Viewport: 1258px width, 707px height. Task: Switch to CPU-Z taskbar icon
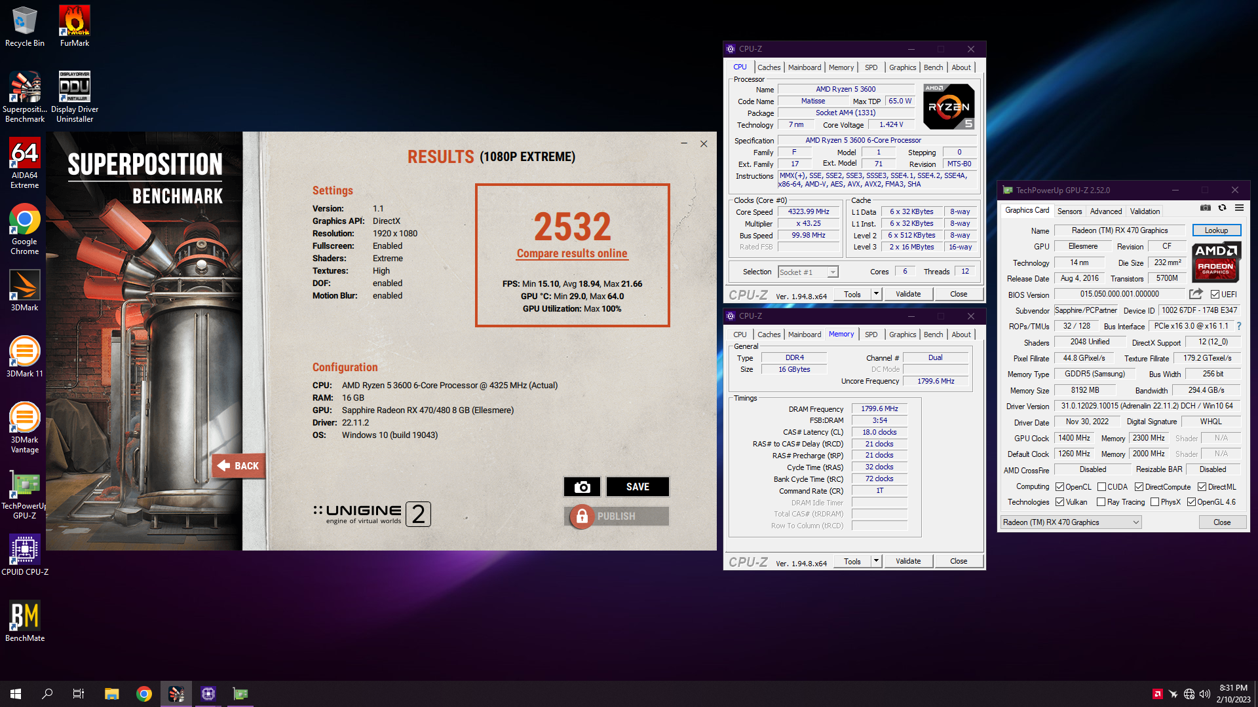208,694
